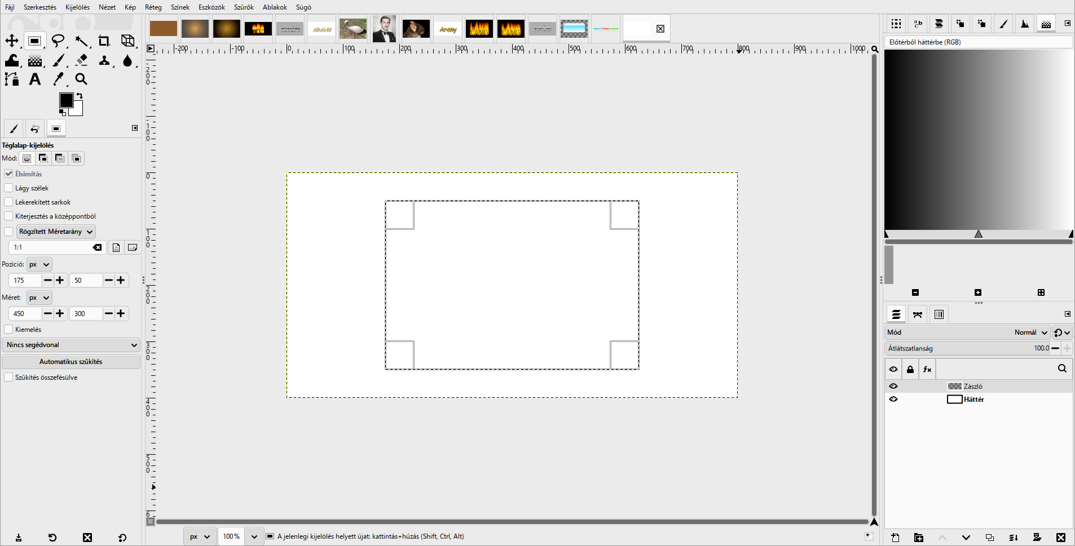Select the Text tool
Screen dimensions: 1075x546
tap(35, 79)
